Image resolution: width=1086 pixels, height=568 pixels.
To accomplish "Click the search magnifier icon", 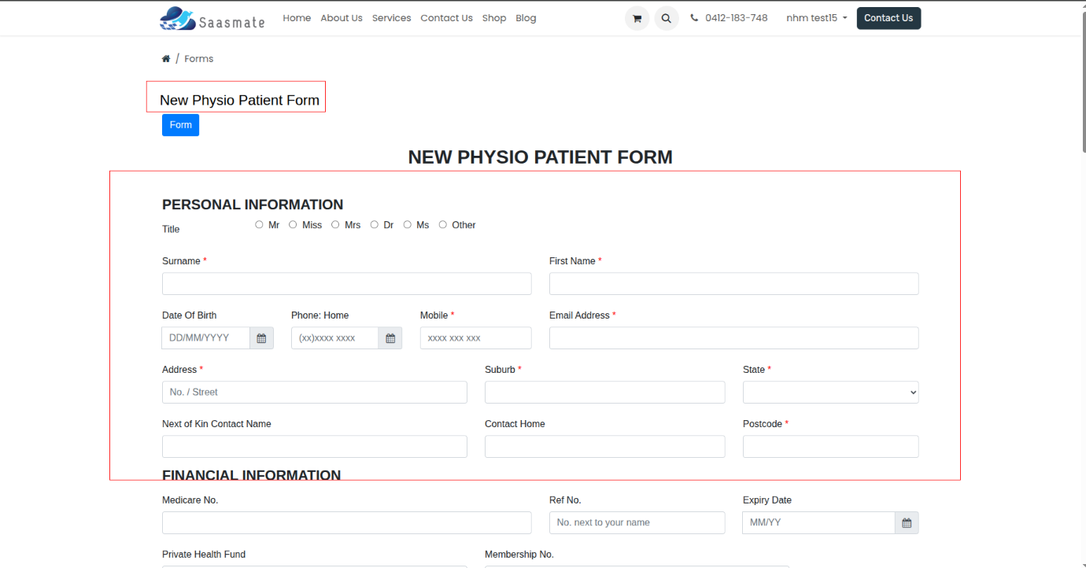I will [x=667, y=18].
